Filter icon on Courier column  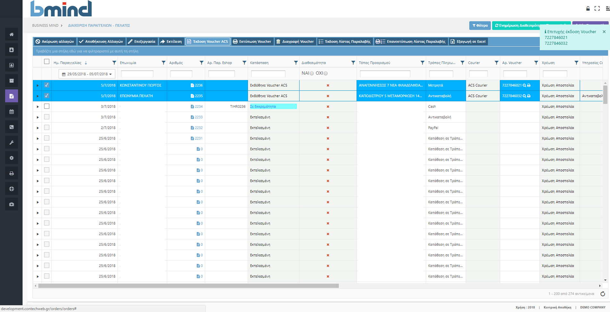496,63
